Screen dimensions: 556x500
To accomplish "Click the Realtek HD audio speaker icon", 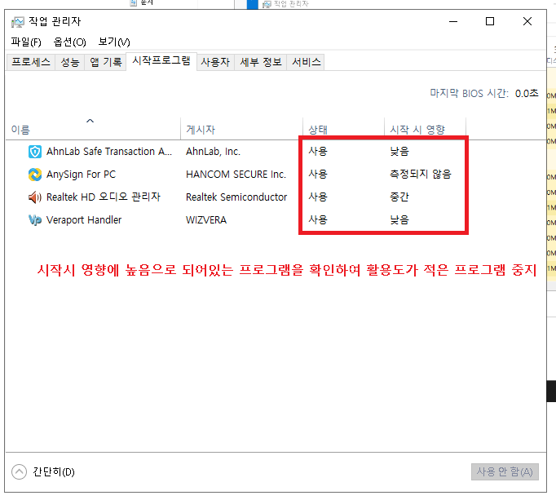I will pos(35,197).
